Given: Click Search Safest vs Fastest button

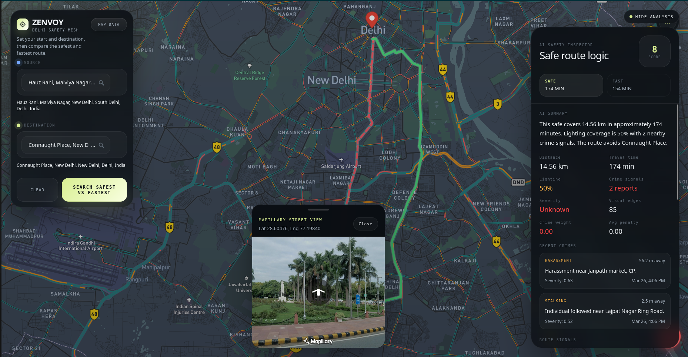Looking at the screenshot, I should (94, 190).
